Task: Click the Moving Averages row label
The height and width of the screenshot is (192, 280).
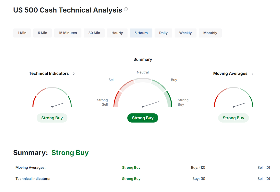Action: 31,168
